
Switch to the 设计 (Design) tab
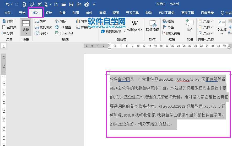pyautogui.click(x=49, y=13)
